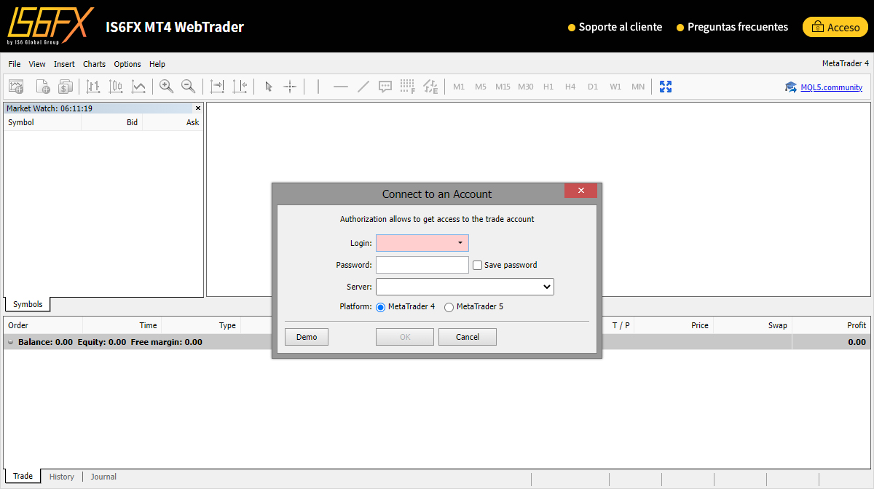The height and width of the screenshot is (489, 874).
Task: Switch to the History tab
Action: point(62,477)
